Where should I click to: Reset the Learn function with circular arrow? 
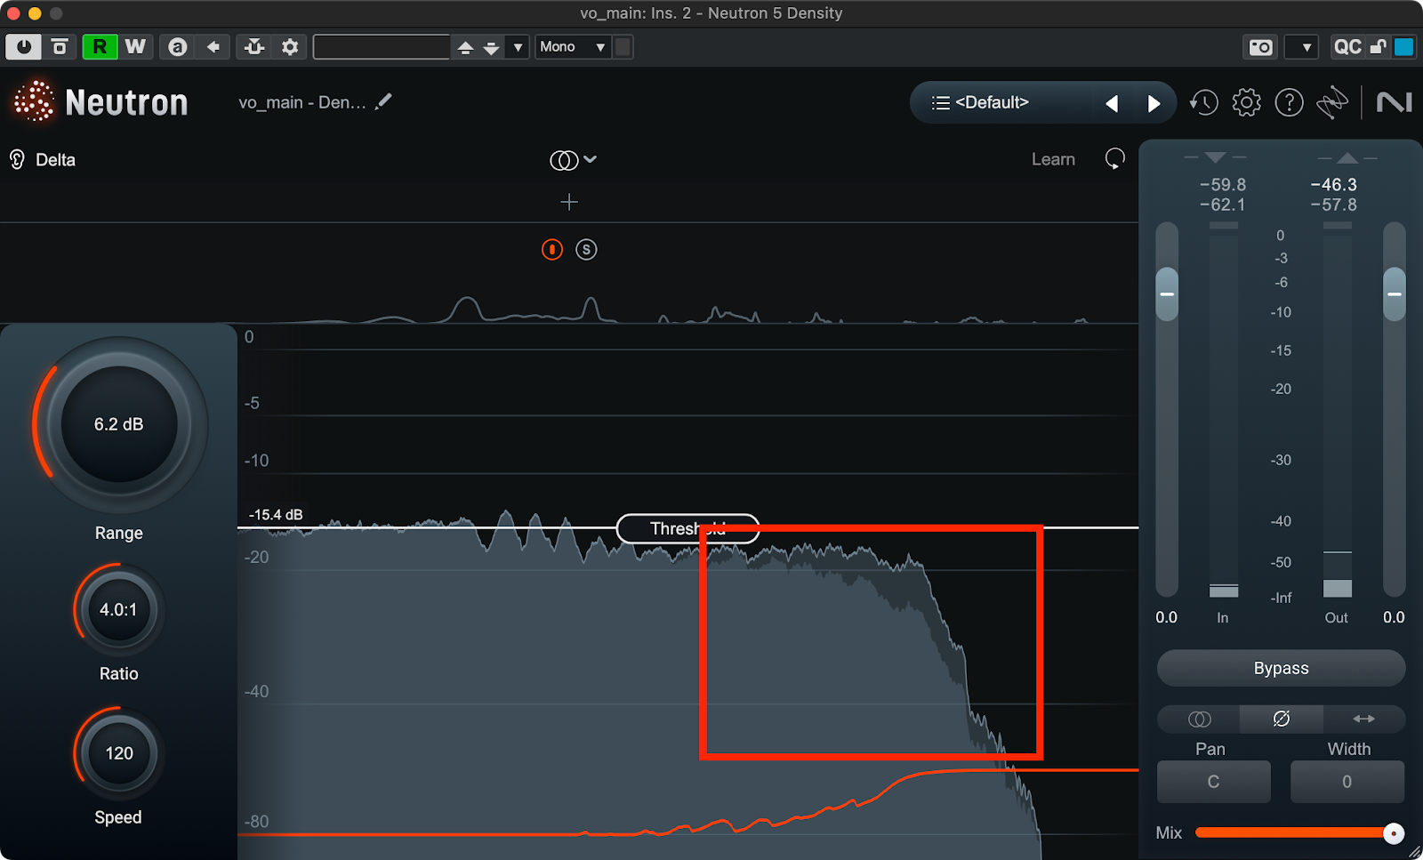coord(1114,159)
